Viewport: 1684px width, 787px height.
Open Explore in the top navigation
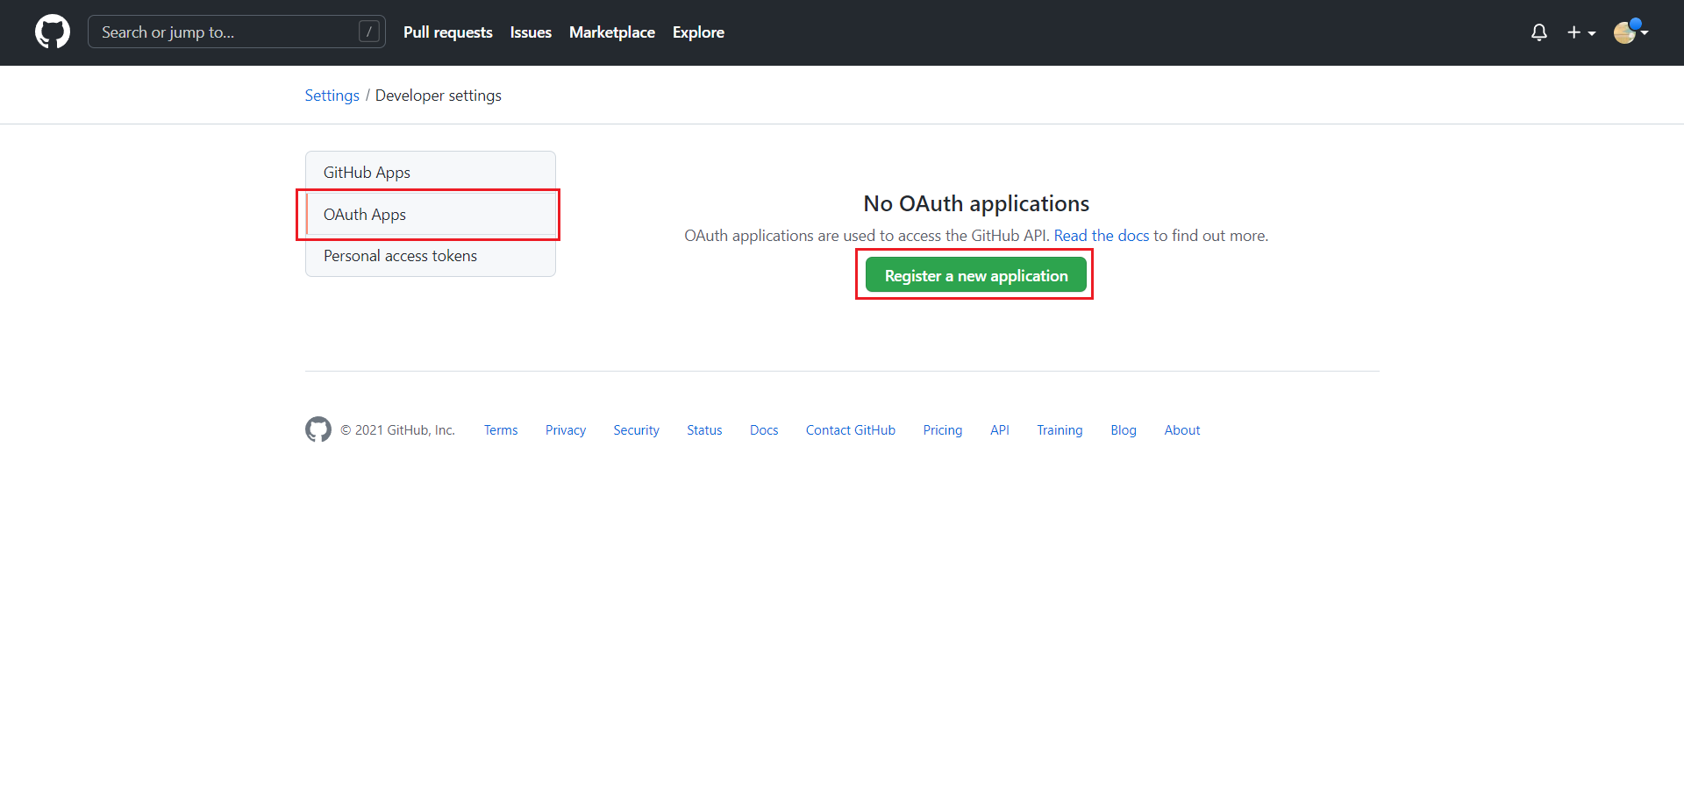(x=698, y=32)
